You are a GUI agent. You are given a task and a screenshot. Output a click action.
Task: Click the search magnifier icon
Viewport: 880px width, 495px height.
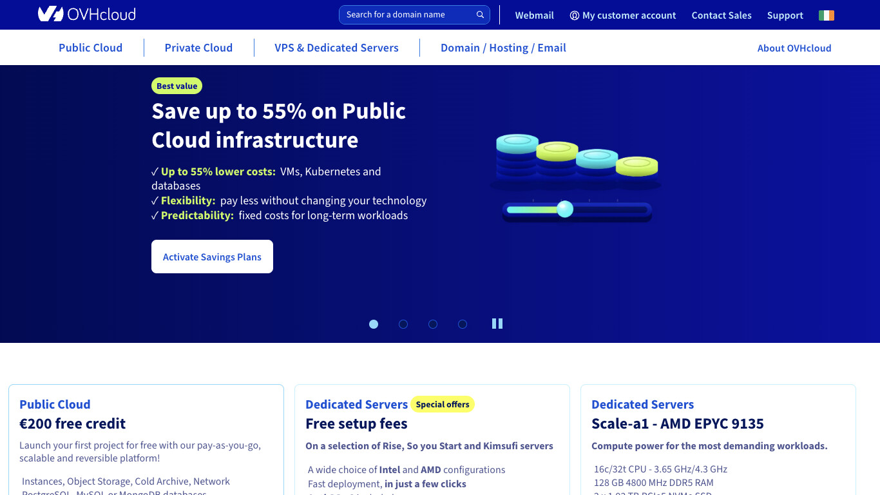[480, 15]
